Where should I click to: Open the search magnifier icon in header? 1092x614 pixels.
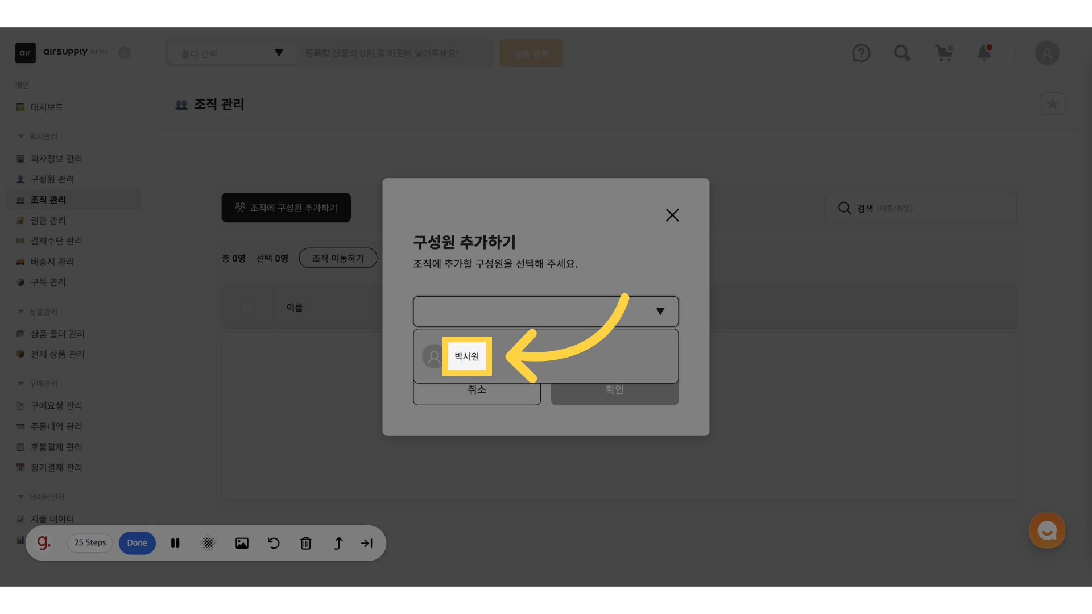point(902,53)
